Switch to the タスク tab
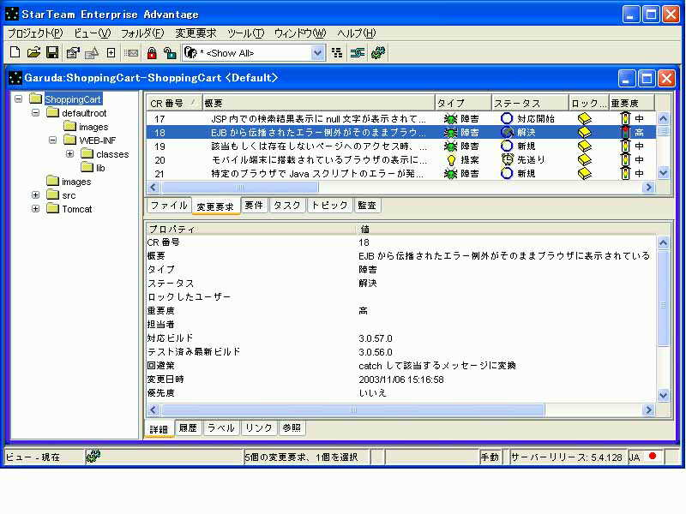This screenshot has height=514, width=686. [287, 206]
